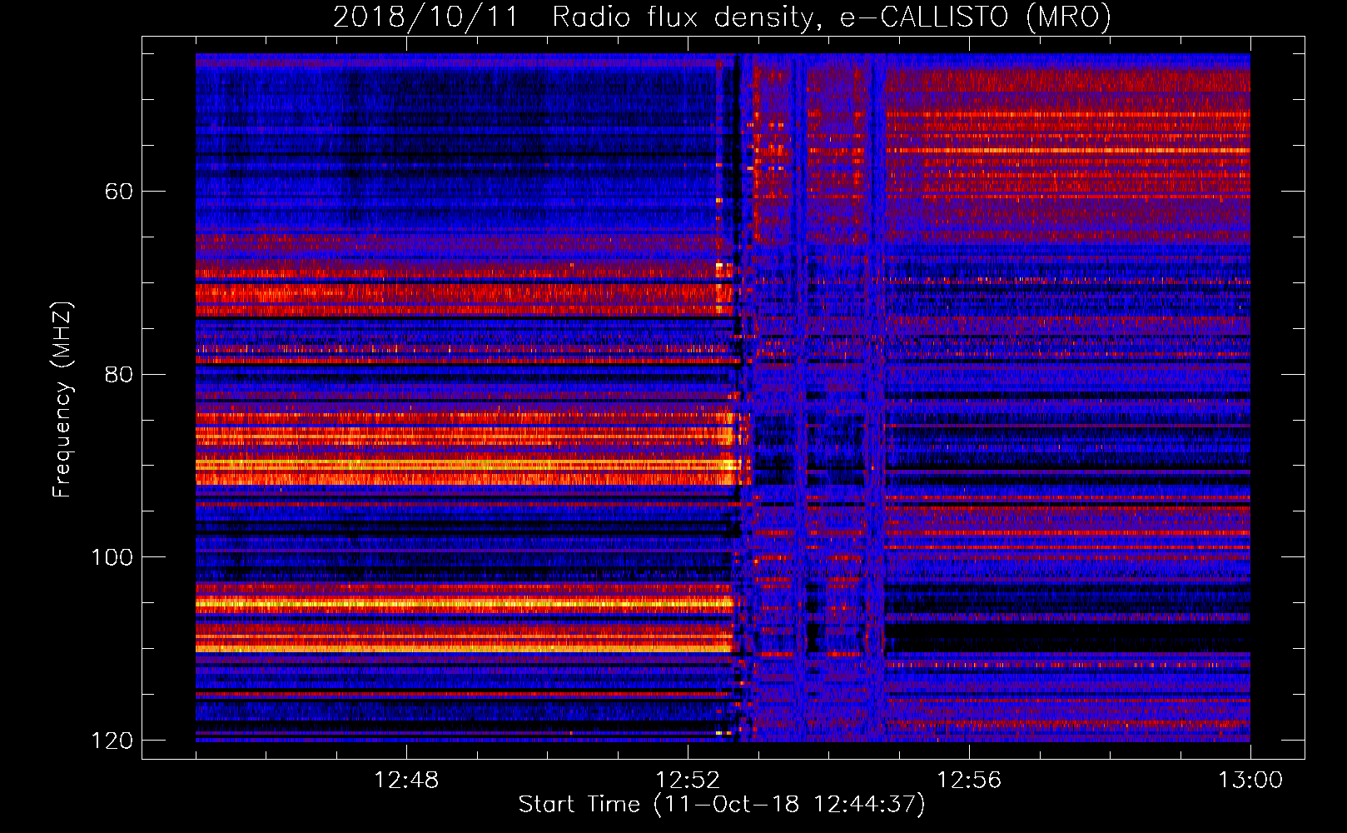Click the "60" frequency tick label
The width and height of the screenshot is (1347, 833).
point(119,192)
